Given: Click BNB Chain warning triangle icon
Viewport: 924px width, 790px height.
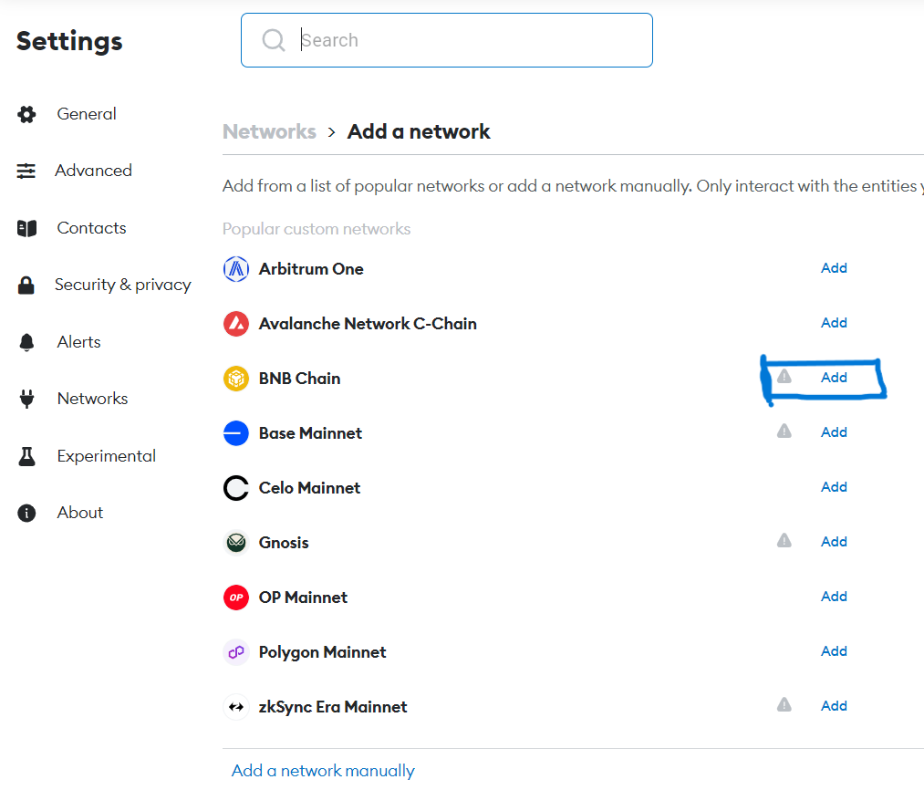Looking at the screenshot, I should coord(784,376).
